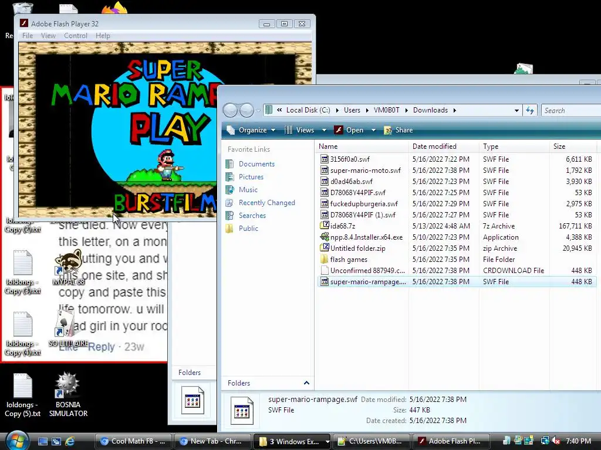Sort by Type column header

tap(514, 146)
